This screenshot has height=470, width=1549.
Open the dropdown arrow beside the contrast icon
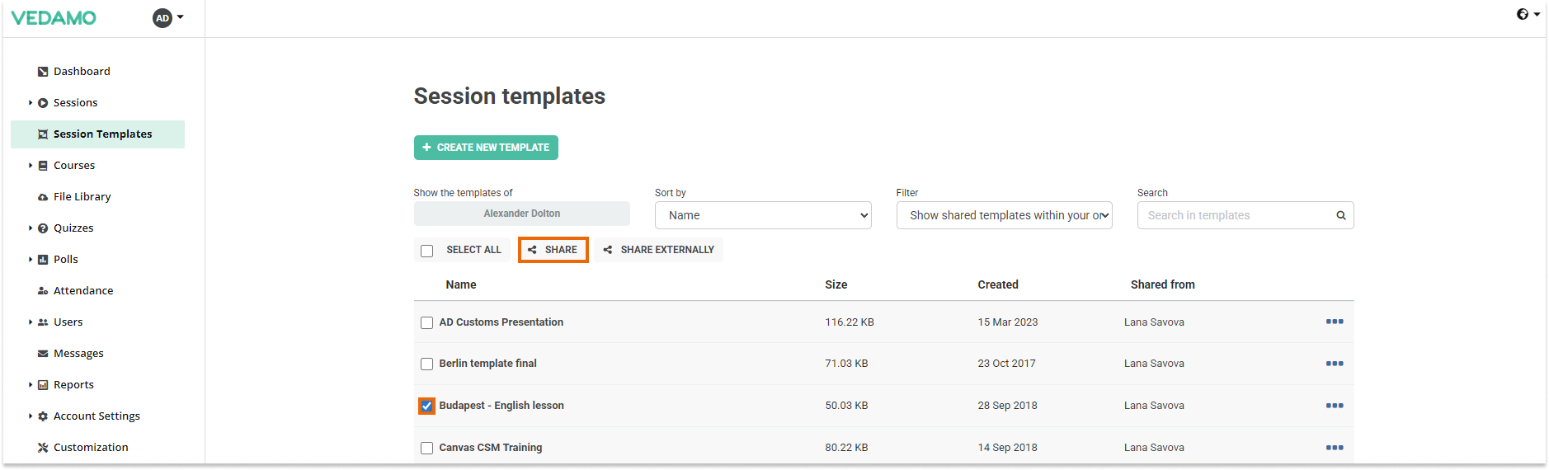[x=1537, y=14]
